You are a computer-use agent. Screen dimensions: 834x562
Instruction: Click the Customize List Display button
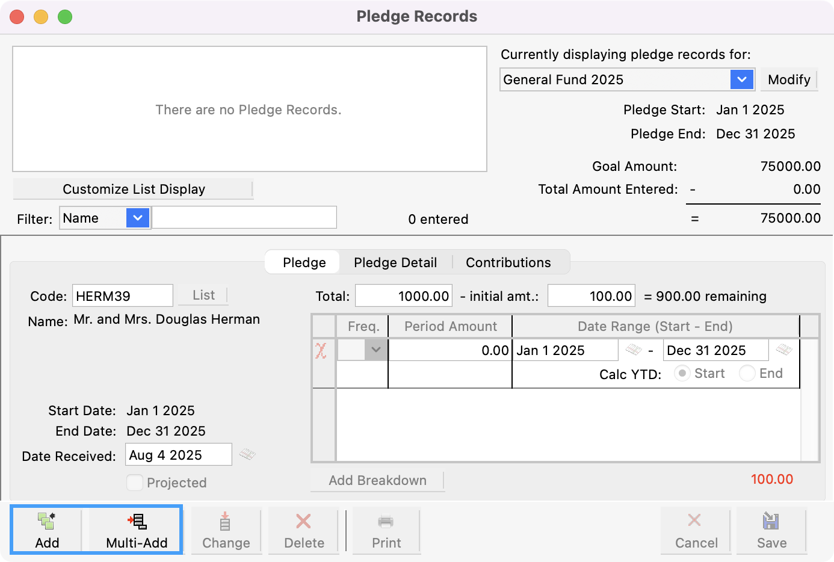(134, 189)
